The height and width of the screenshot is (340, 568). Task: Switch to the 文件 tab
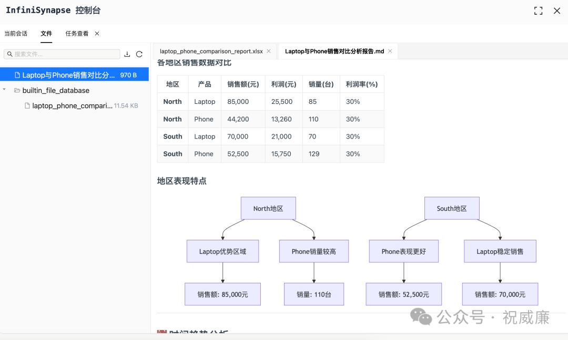tap(46, 34)
